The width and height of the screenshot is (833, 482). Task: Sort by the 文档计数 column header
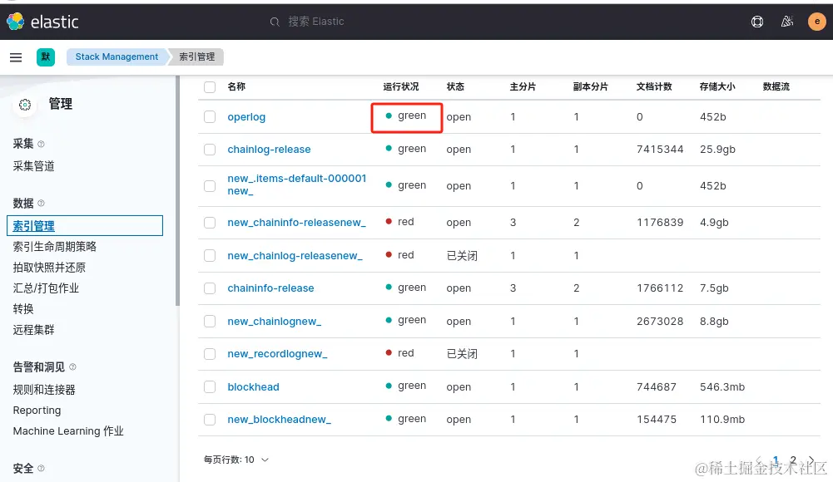(x=654, y=87)
